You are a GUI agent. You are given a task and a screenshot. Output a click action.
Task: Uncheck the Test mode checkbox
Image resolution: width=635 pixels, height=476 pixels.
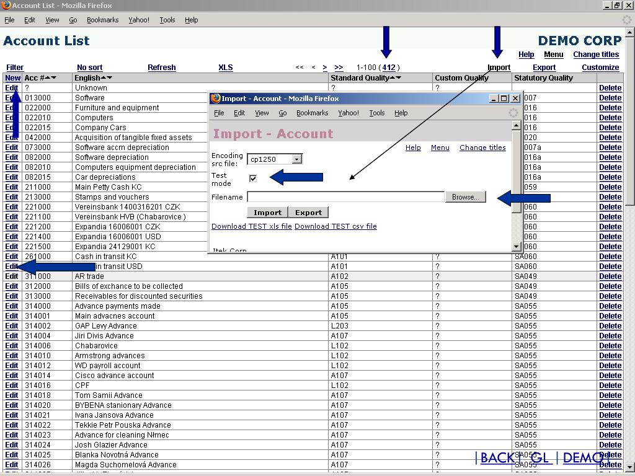[253, 178]
